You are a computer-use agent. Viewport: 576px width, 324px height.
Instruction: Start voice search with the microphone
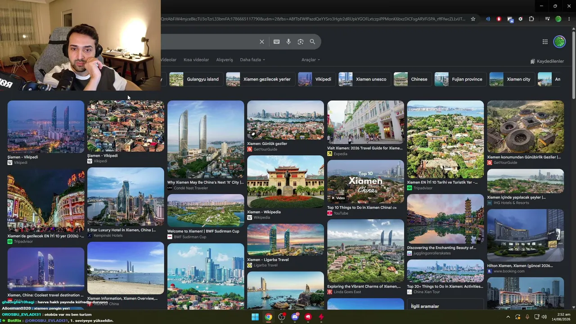pyautogui.click(x=288, y=42)
